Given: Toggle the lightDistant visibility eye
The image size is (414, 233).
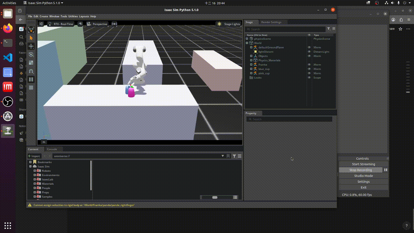Looking at the screenshot, I should coord(309,51).
